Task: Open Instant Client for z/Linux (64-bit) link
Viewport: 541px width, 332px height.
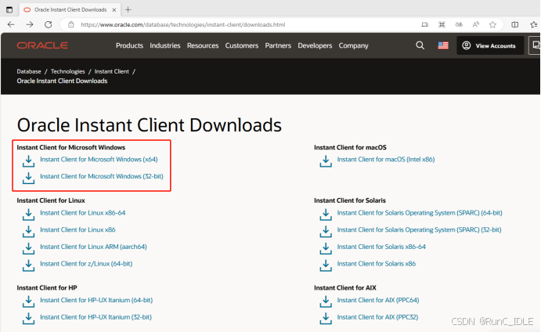Action: pyautogui.click(x=86, y=264)
